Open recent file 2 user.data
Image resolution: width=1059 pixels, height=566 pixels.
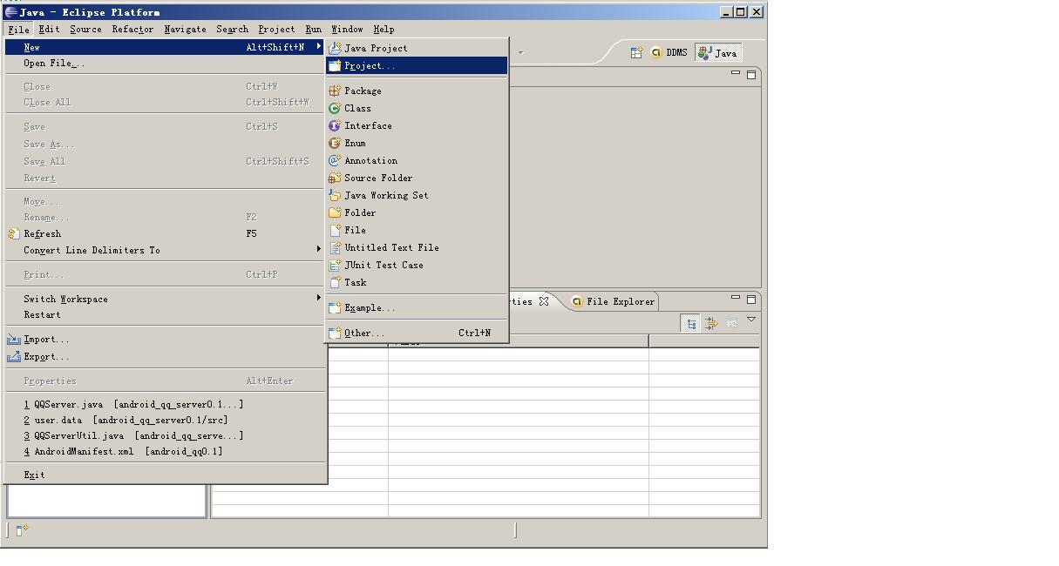pos(166,420)
